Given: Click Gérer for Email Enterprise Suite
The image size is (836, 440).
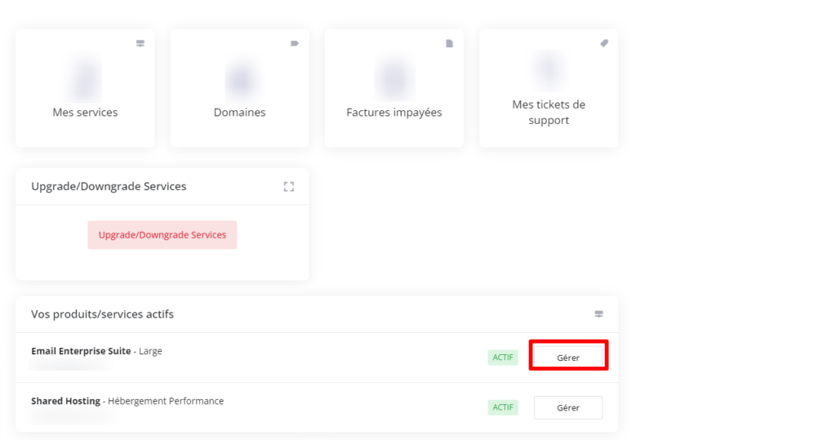Looking at the screenshot, I should [568, 358].
